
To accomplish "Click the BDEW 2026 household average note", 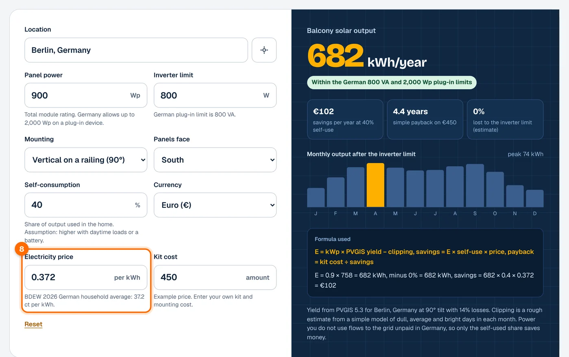I will pos(85,301).
